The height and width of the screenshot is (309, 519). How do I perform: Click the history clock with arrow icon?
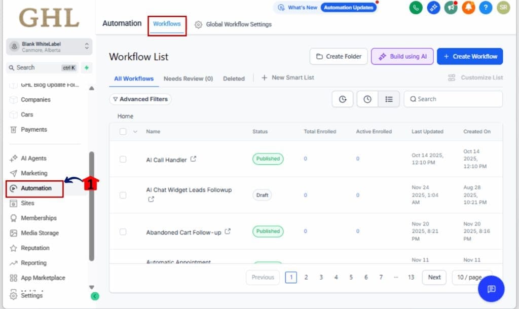(343, 99)
